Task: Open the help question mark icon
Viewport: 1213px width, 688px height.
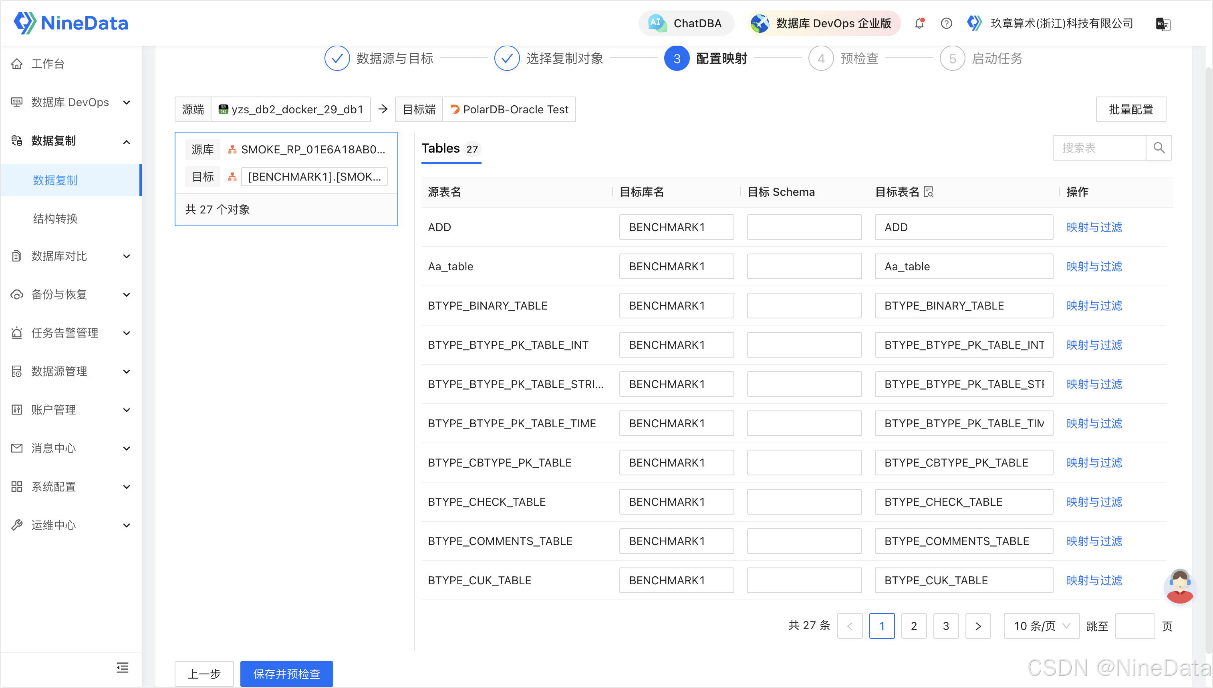Action: [946, 23]
